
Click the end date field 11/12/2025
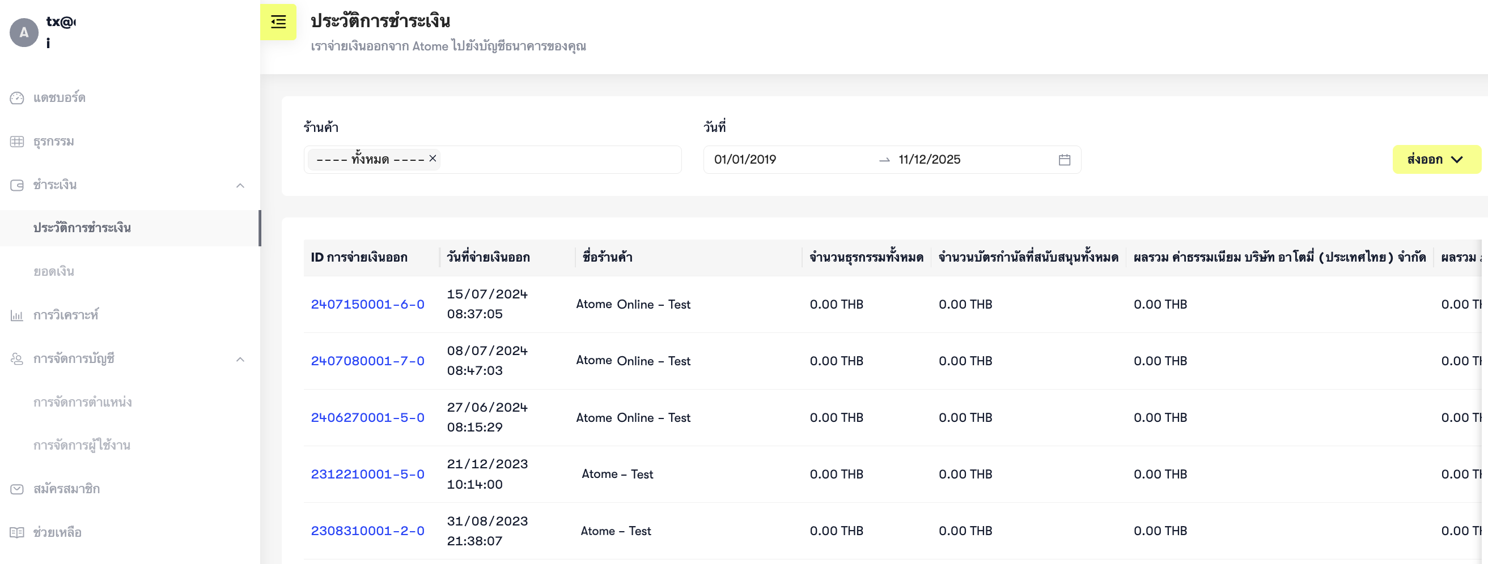(x=929, y=160)
